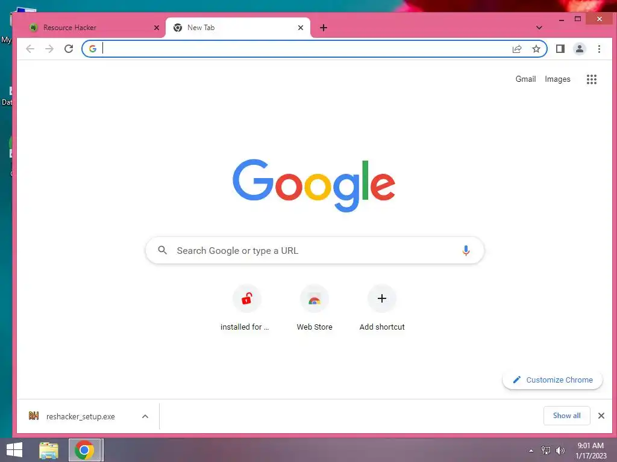Open the taskbar clock and date

coord(590,451)
